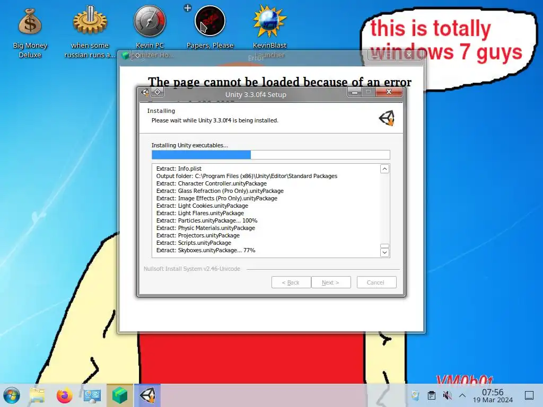Image resolution: width=543 pixels, height=407 pixels.
Task: Select log line 'Extract: Info.plist'
Action: [x=179, y=169]
